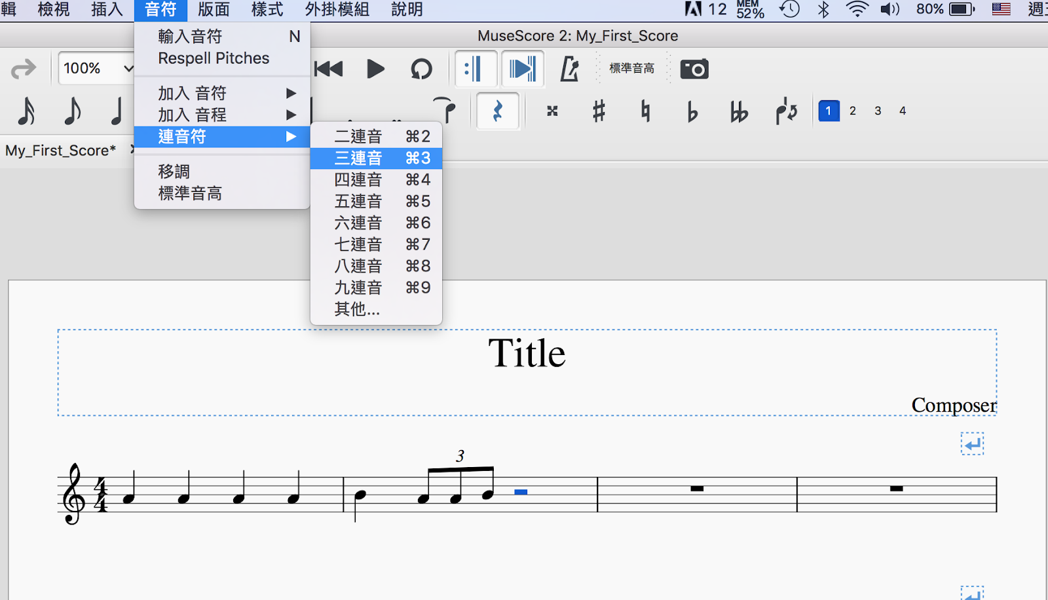The image size is (1048, 600).
Task: Toggle pan score during playback
Action: (x=523, y=69)
